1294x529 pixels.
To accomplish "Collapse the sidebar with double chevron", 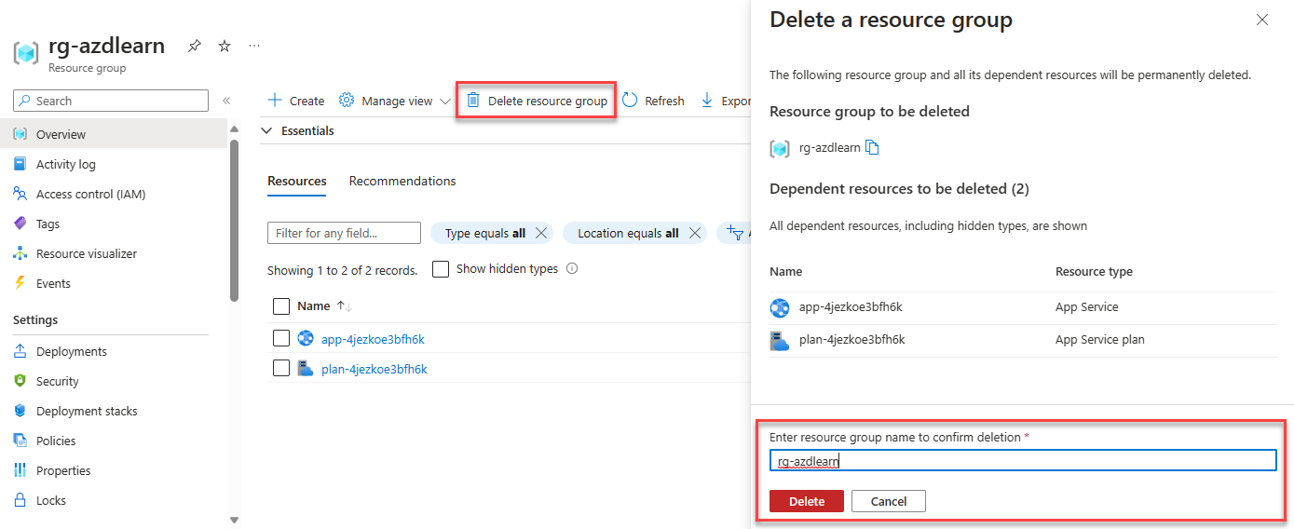I will coord(225,101).
